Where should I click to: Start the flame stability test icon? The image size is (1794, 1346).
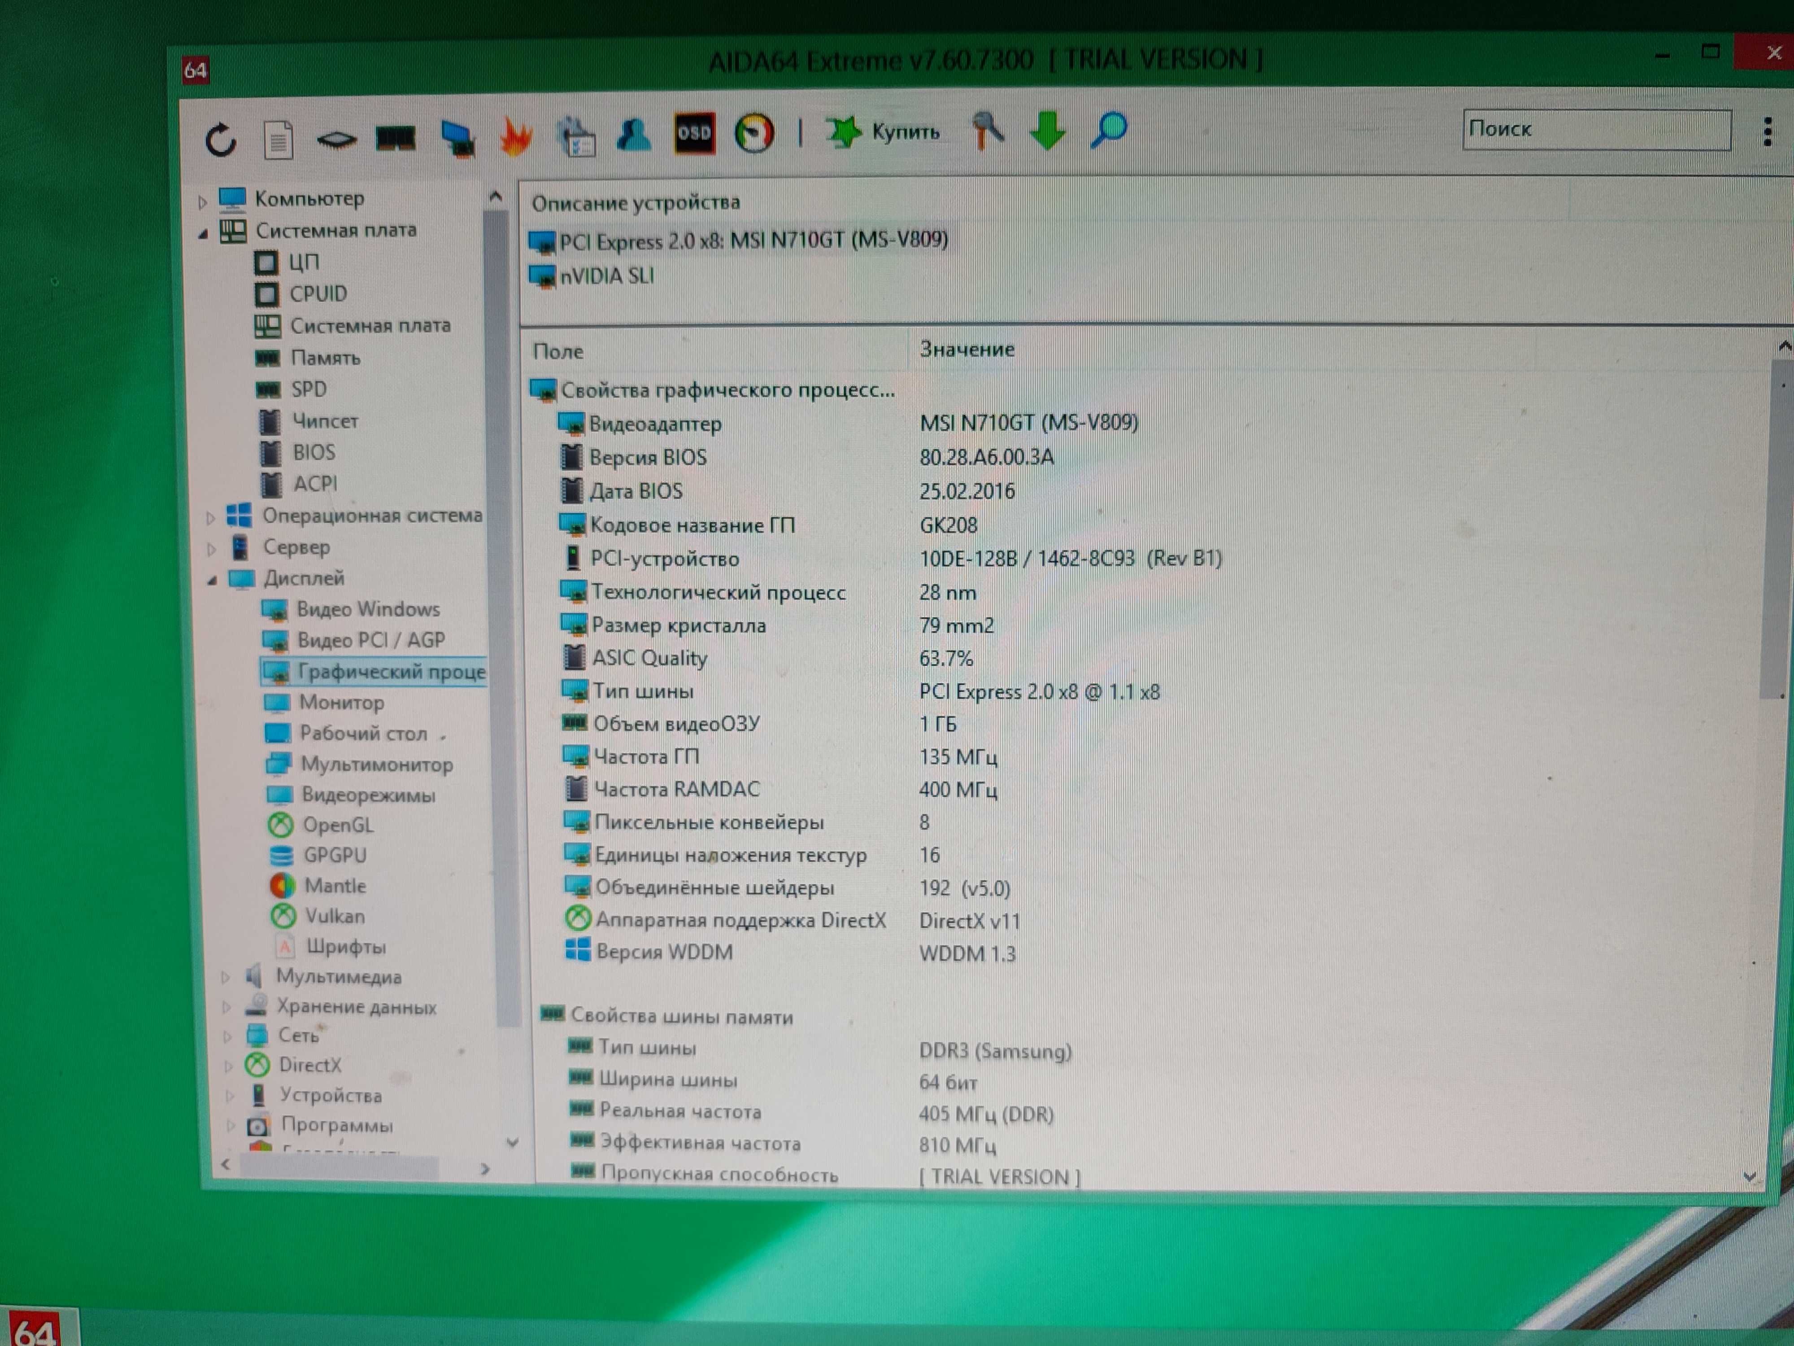click(517, 136)
